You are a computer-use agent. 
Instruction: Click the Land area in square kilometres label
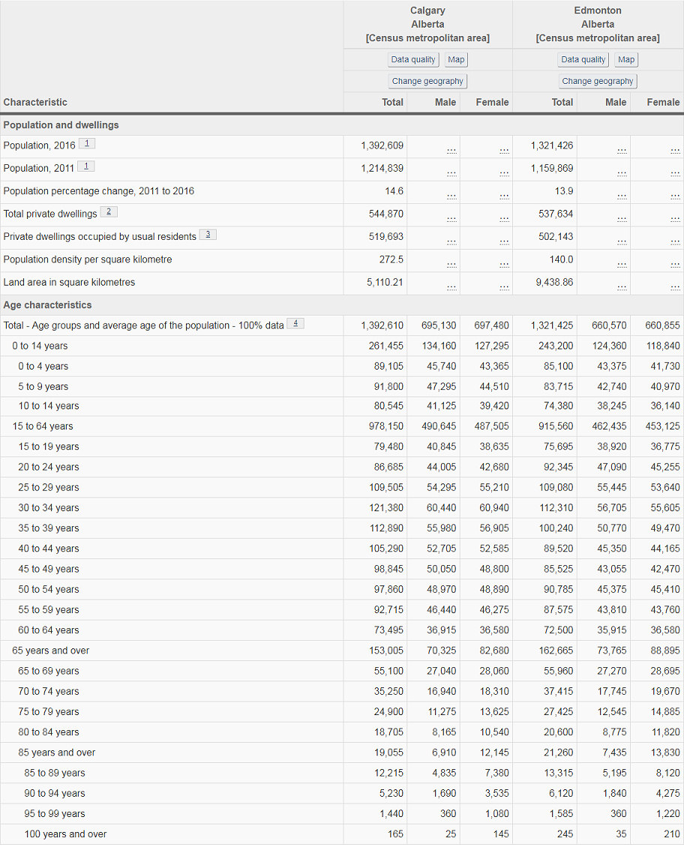69,282
